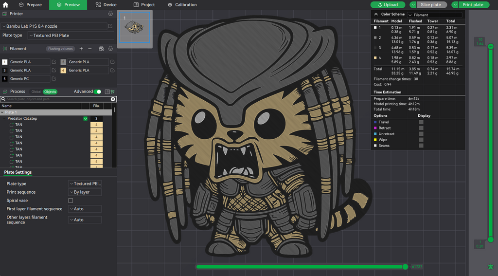Edit filament slot 3 preset

pyautogui.click(x=53, y=70)
